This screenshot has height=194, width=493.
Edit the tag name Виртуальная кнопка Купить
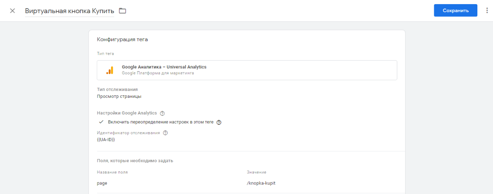point(69,11)
